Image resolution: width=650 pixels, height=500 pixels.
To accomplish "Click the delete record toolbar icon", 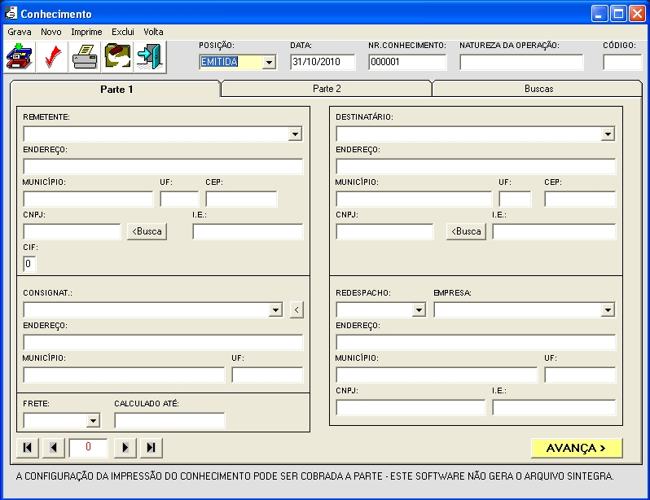I will pos(116,58).
